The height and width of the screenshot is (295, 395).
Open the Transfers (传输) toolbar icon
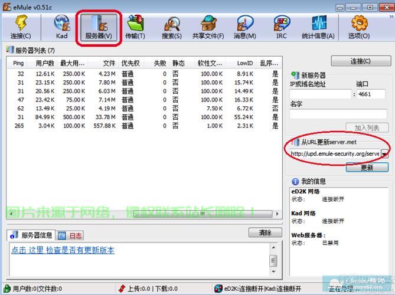click(135, 27)
